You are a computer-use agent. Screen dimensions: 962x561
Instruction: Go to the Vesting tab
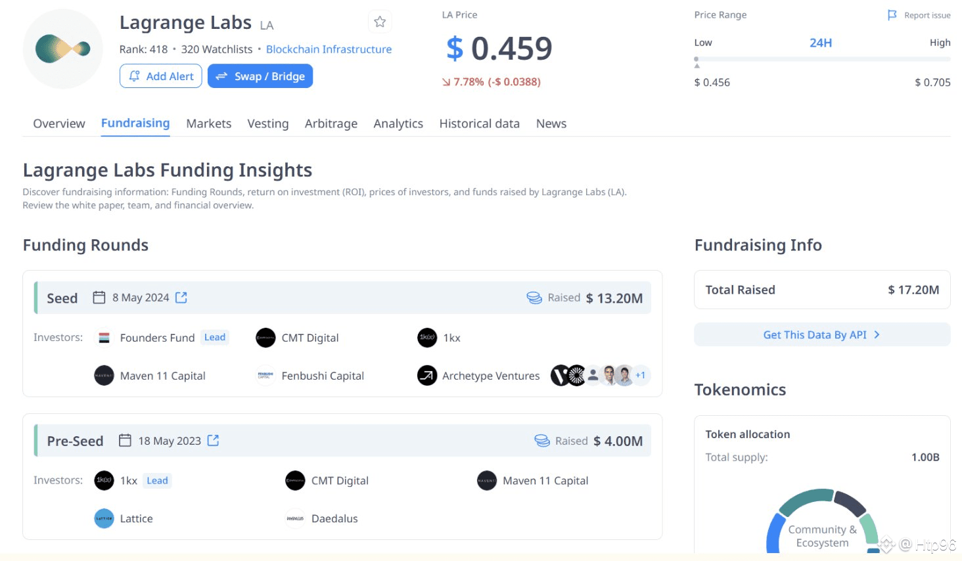click(268, 123)
